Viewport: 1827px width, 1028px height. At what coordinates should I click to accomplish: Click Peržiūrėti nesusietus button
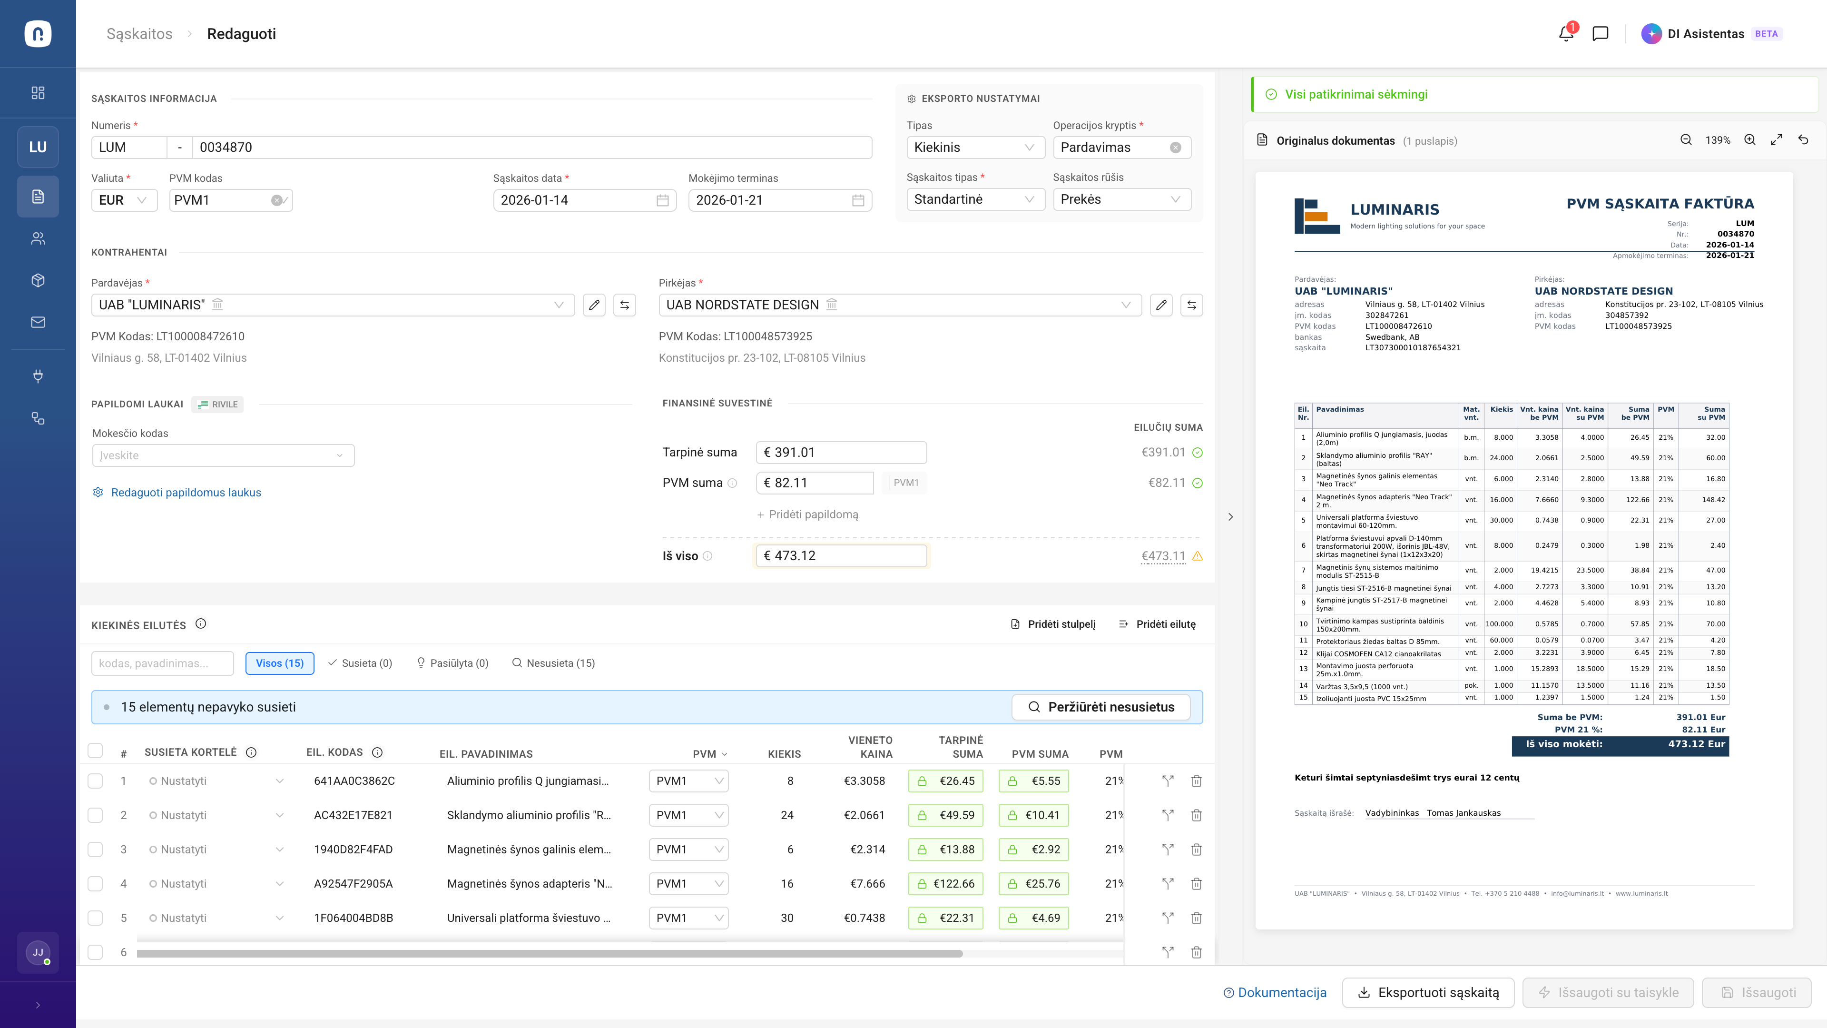1101,707
